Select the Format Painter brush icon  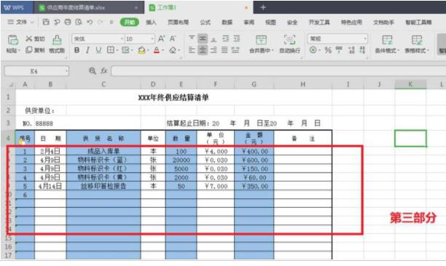coord(57,40)
